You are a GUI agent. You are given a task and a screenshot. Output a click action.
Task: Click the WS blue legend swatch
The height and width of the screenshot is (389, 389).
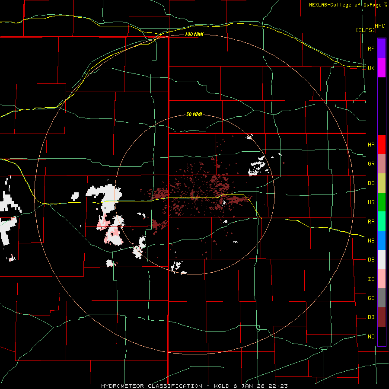(382, 240)
